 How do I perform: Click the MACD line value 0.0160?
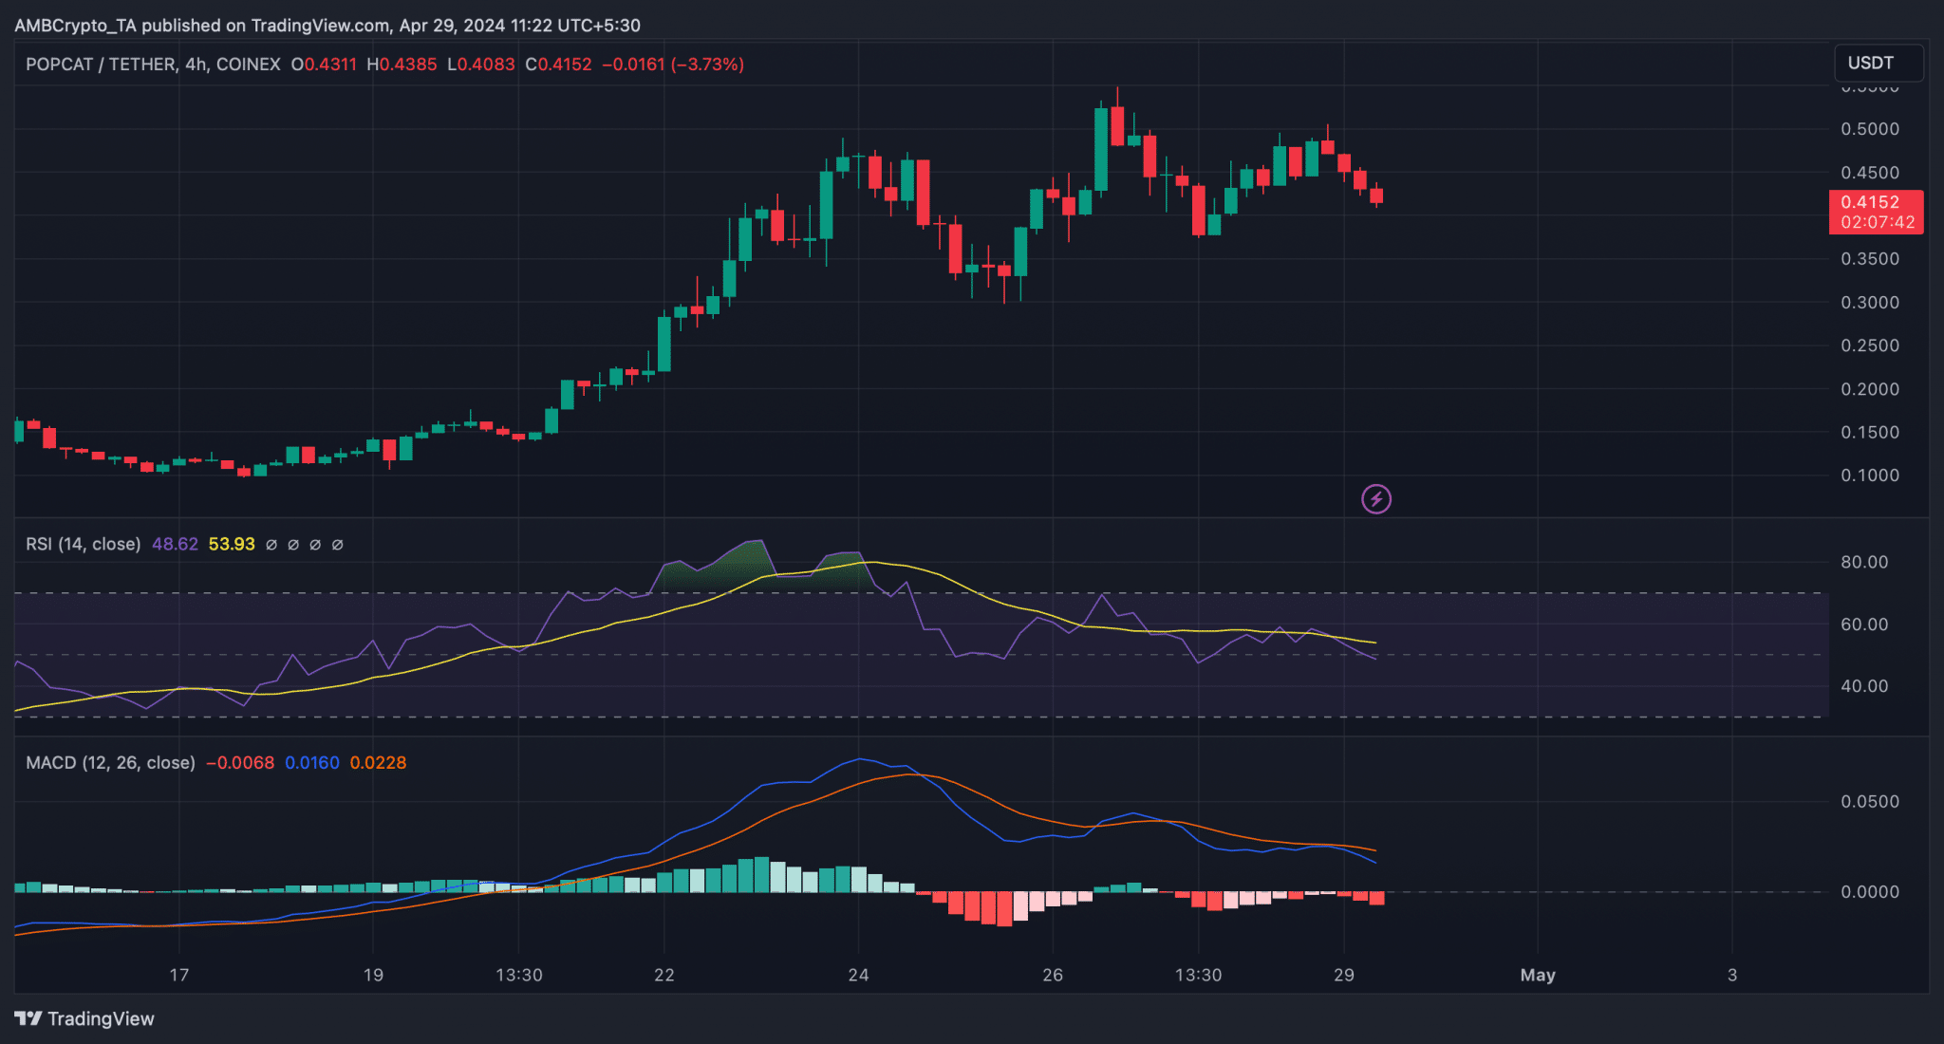click(312, 762)
